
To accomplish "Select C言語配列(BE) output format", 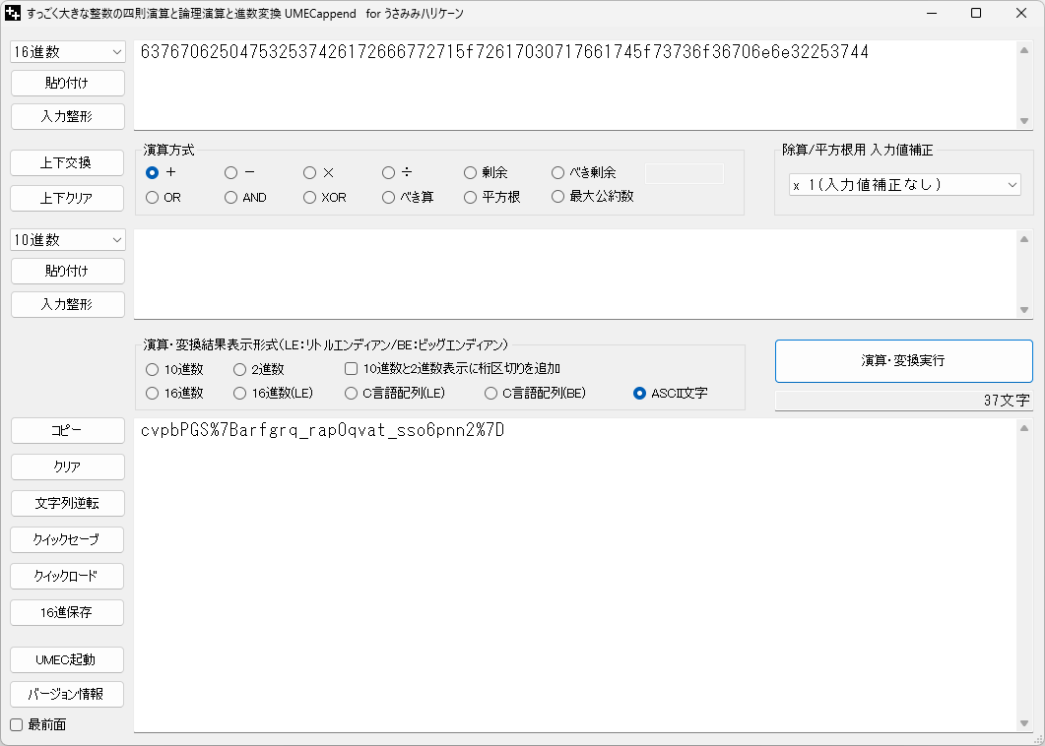I will coord(490,393).
